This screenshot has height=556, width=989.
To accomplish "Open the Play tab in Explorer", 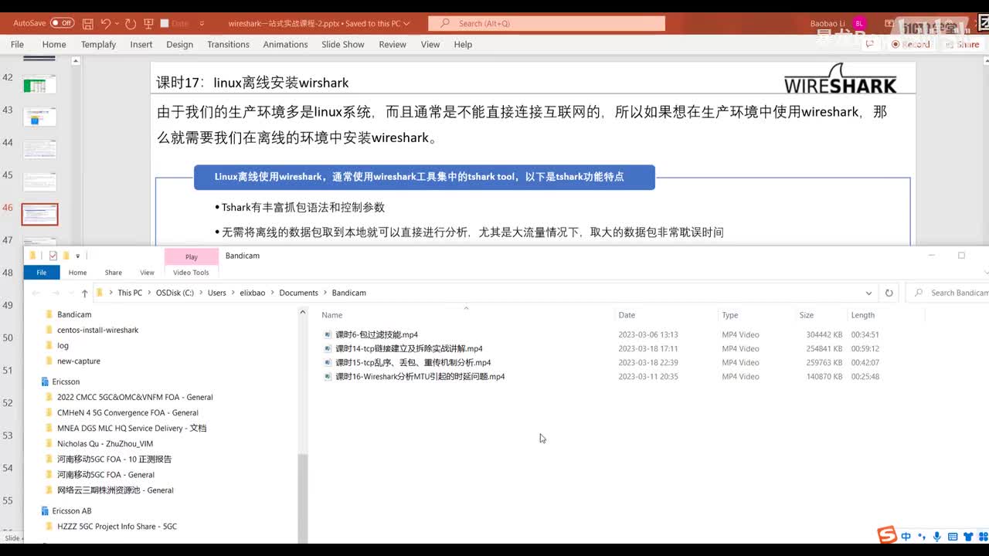I will 191,256.
